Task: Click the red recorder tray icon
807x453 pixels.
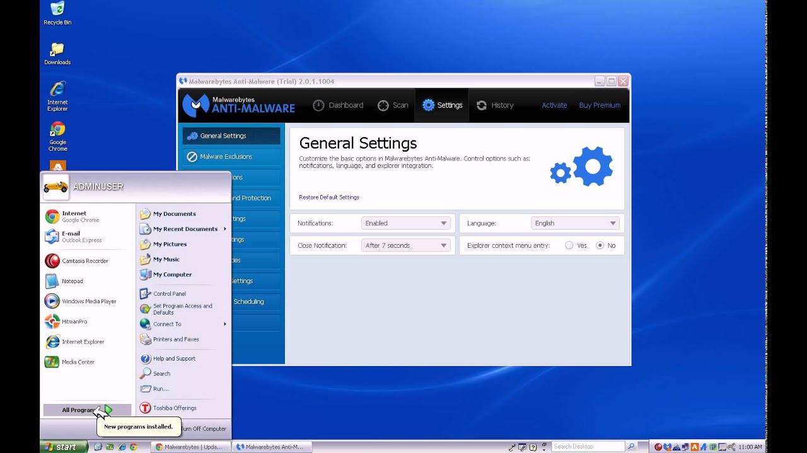Action: click(x=658, y=447)
